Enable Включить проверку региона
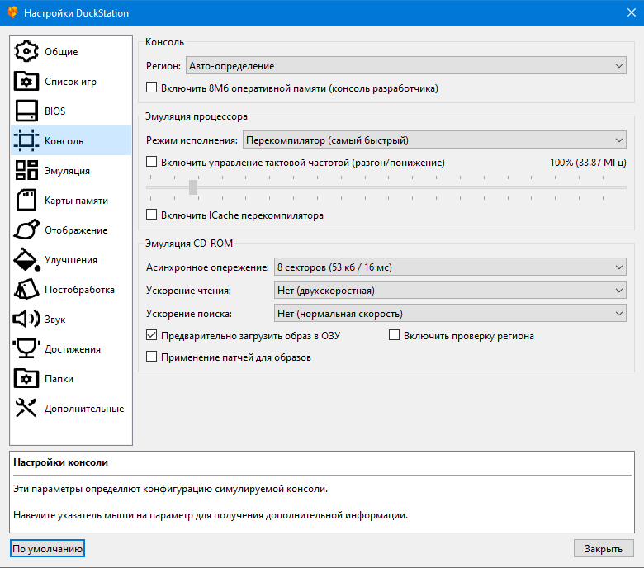Viewport: 644px width, 568px height. coord(395,335)
